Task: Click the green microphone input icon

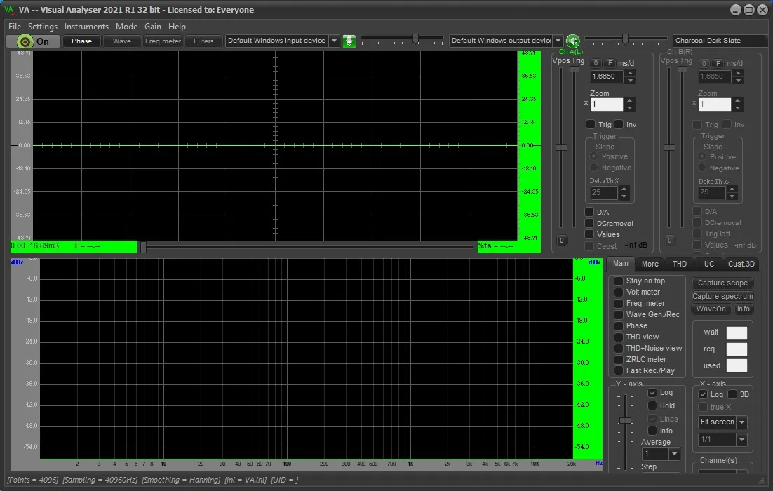Action: click(x=349, y=41)
